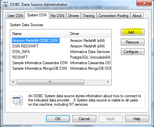Open the About tab
The image size is (154, 127).
(137, 16)
